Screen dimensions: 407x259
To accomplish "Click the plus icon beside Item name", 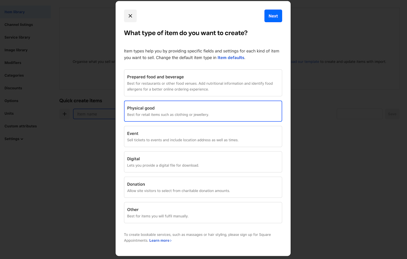I will tap(65, 114).
